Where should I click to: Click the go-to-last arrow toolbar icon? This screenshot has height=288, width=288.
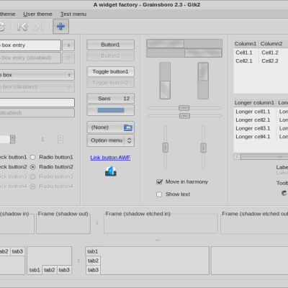pos(39,26)
